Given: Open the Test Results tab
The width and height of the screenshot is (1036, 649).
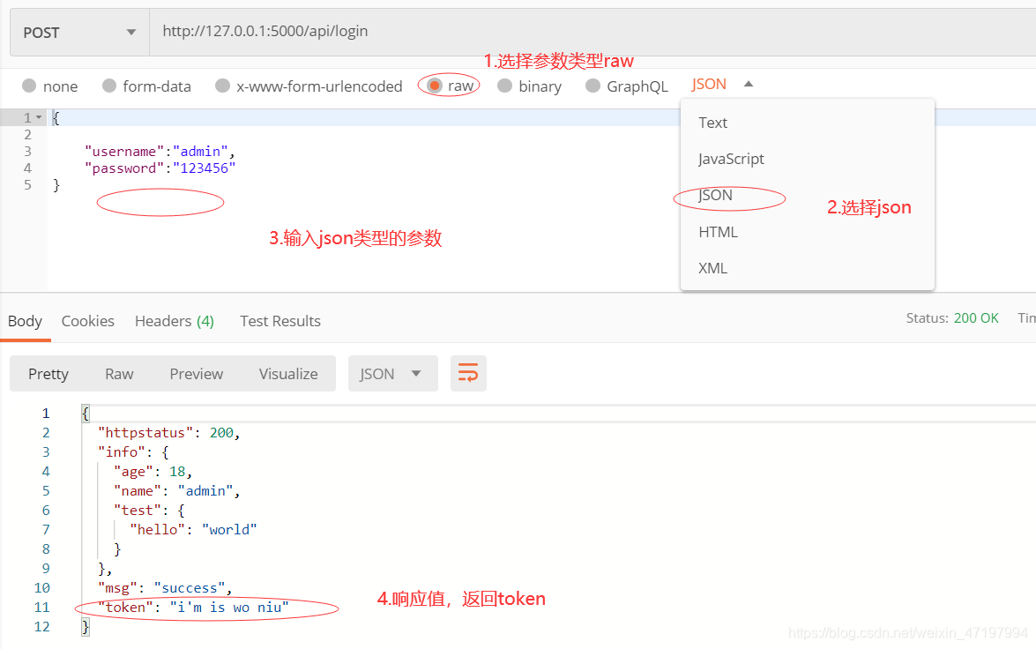Looking at the screenshot, I should tap(280, 321).
